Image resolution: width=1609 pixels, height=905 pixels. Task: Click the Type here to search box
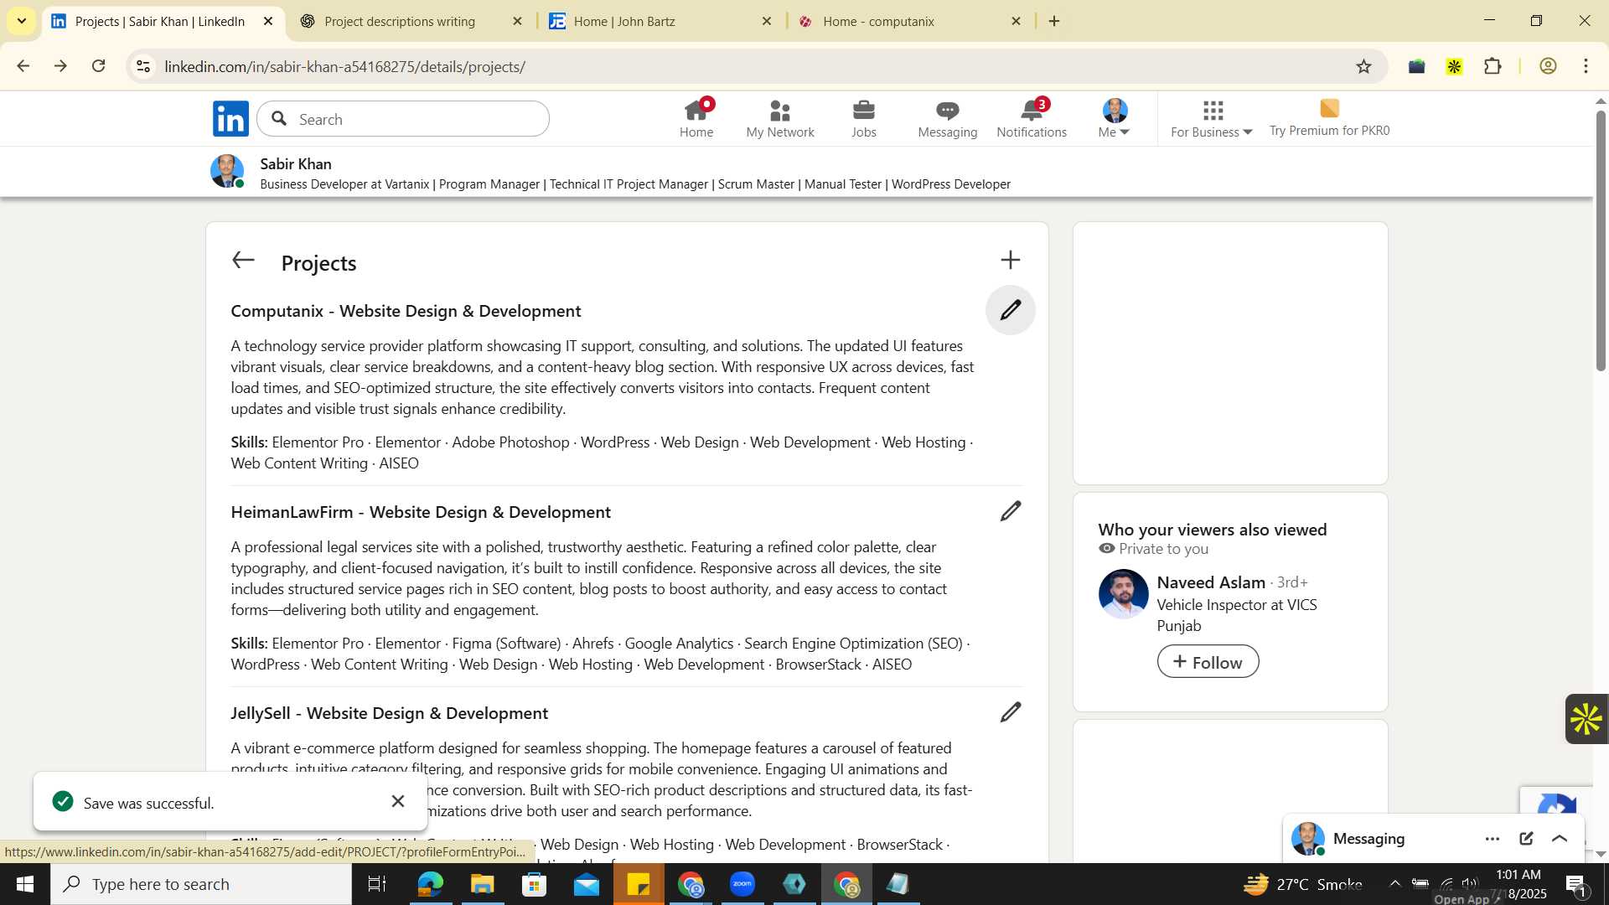201,884
